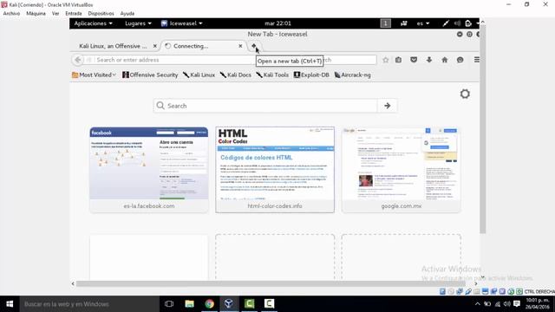The width and height of the screenshot is (555, 312).
Task: Click the Windows tray network icon
Action: 497,304
